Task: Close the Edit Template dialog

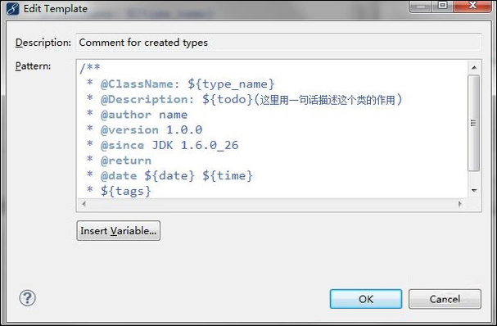Action: 472,6
